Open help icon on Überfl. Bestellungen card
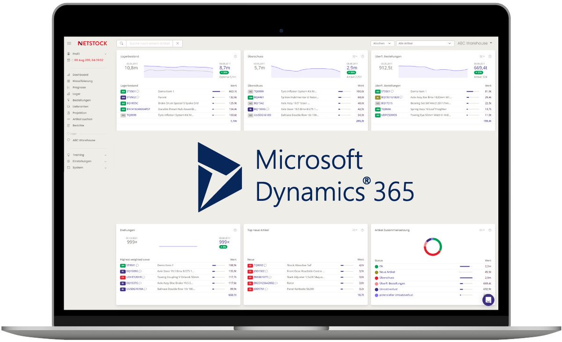This screenshot has width=562, height=342. [x=490, y=56]
